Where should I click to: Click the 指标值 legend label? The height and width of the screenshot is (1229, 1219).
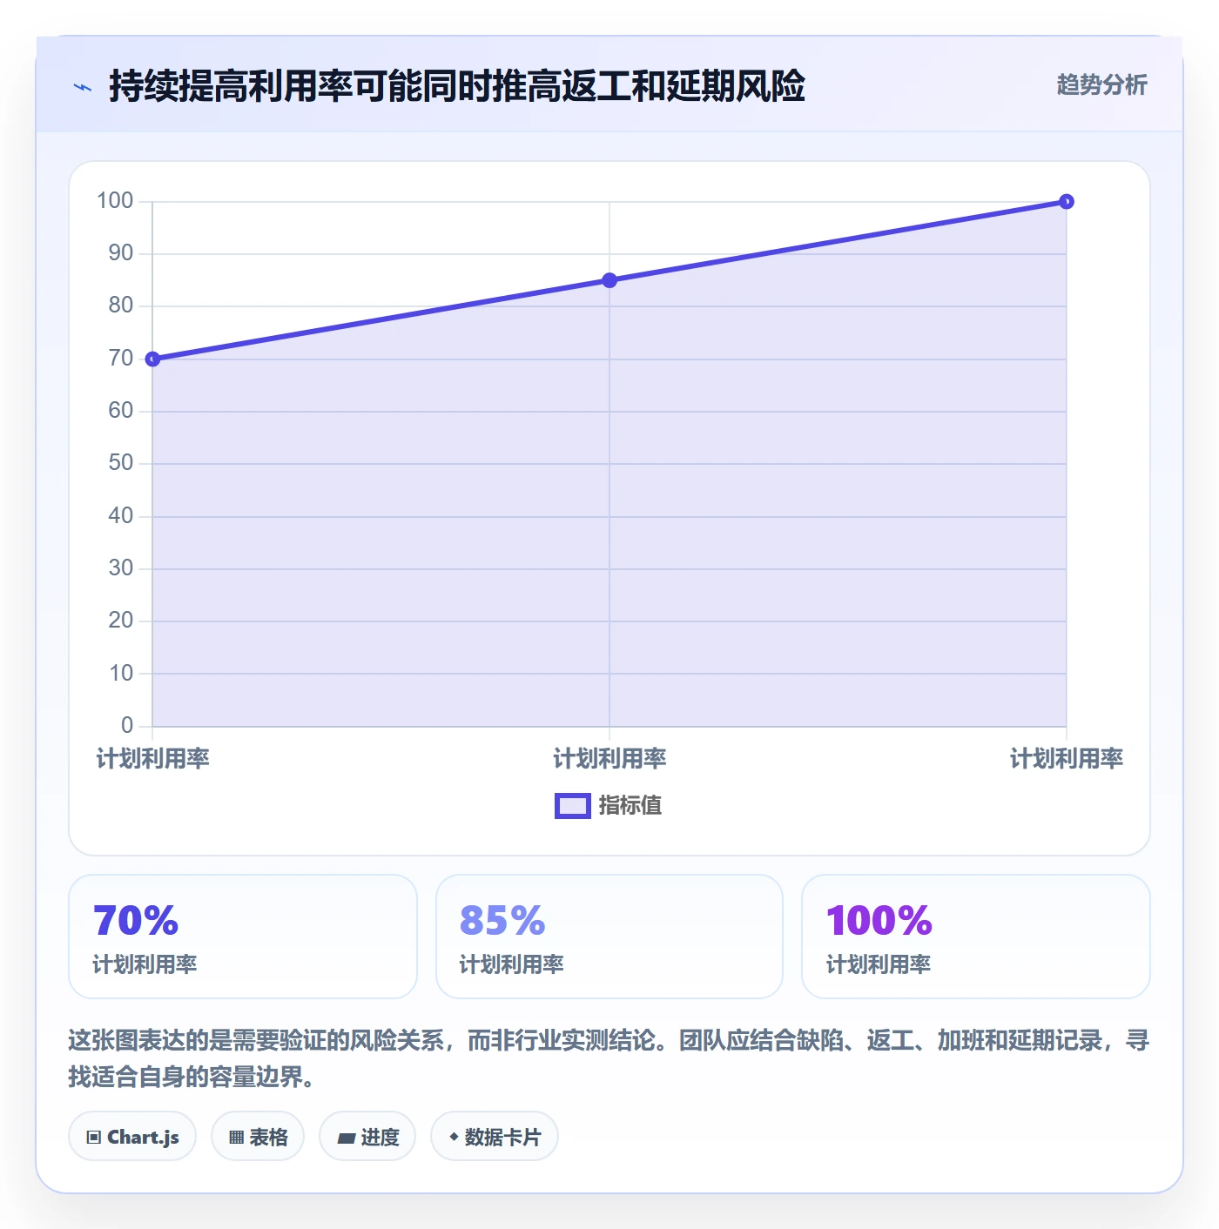[x=630, y=806]
